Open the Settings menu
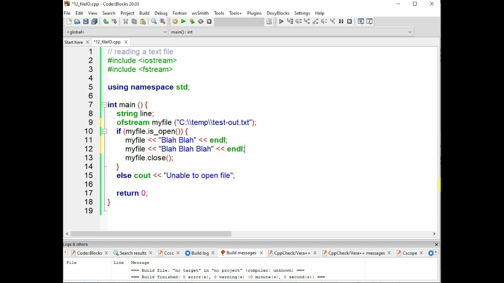Image resolution: width=504 pixels, height=283 pixels. coord(302,13)
